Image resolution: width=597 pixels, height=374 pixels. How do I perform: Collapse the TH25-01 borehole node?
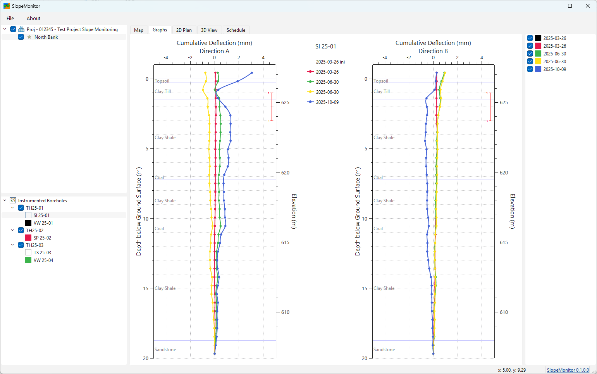point(12,208)
